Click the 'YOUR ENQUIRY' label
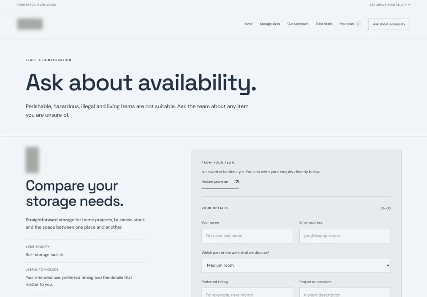 pos(37,247)
